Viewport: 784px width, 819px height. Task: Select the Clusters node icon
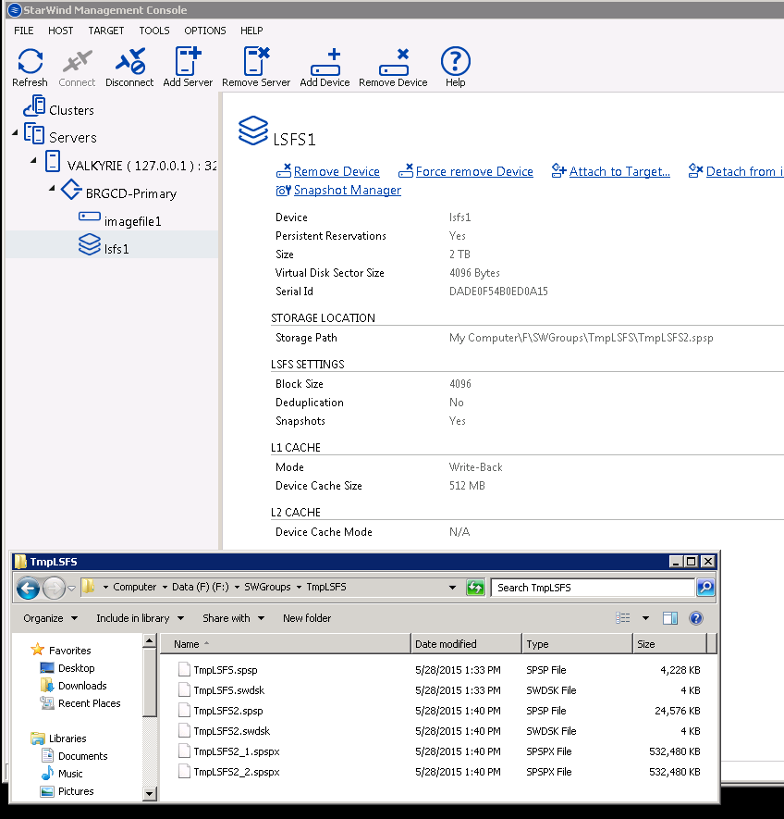34,105
